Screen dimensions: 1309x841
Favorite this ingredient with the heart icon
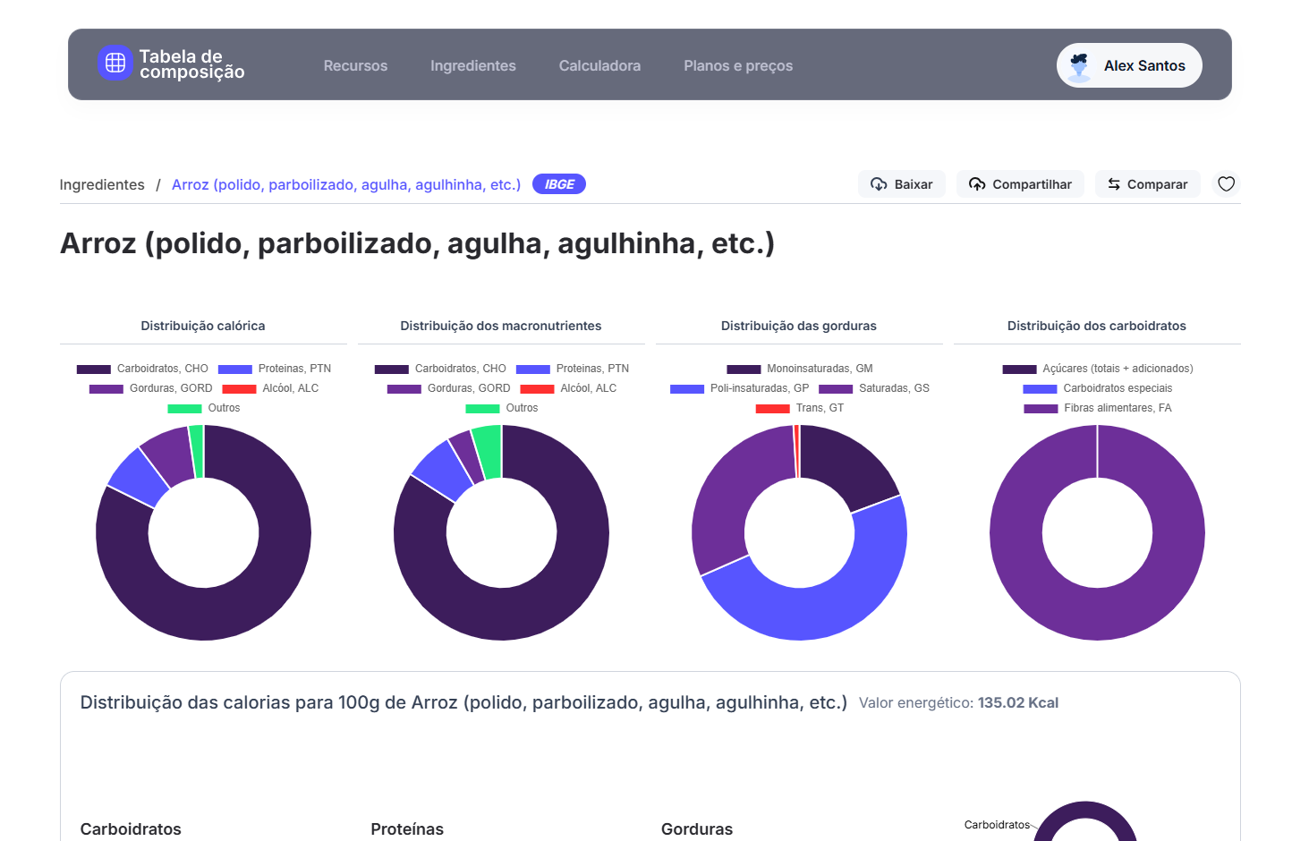[x=1227, y=184]
